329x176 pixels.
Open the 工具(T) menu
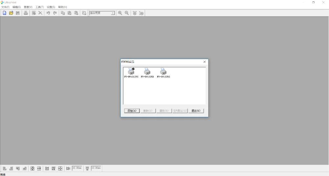39,7
